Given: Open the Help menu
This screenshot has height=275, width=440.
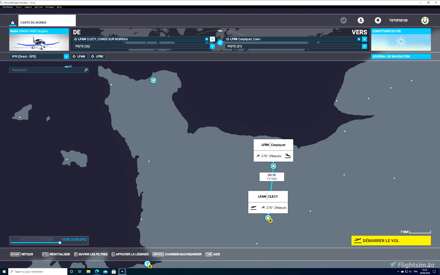Looking at the screenshot, I should coord(59,7).
